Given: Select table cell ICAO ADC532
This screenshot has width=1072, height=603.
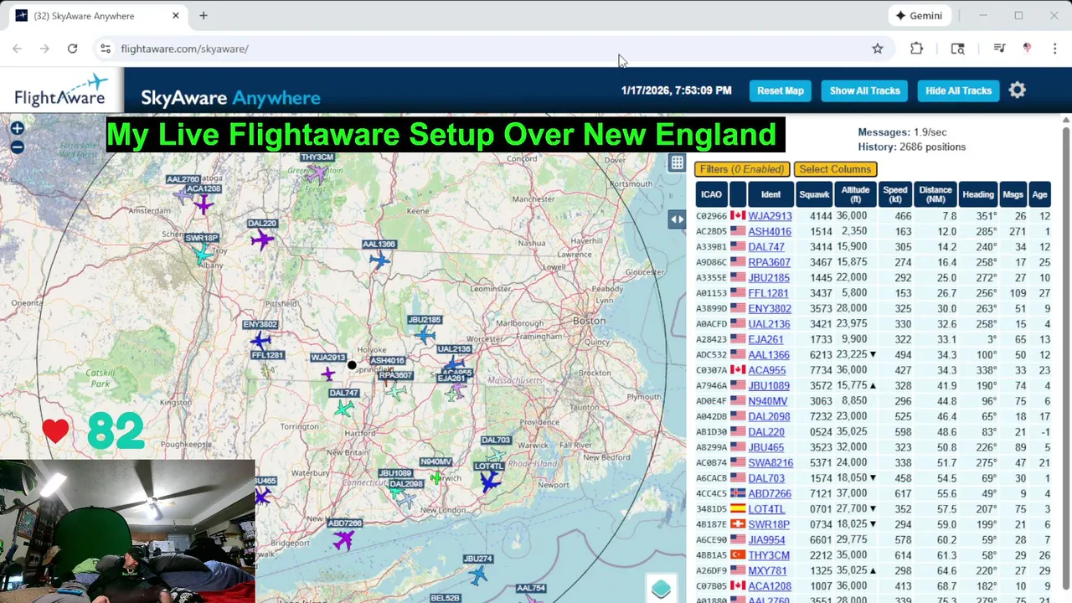Looking at the screenshot, I should pyautogui.click(x=711, y=355).
